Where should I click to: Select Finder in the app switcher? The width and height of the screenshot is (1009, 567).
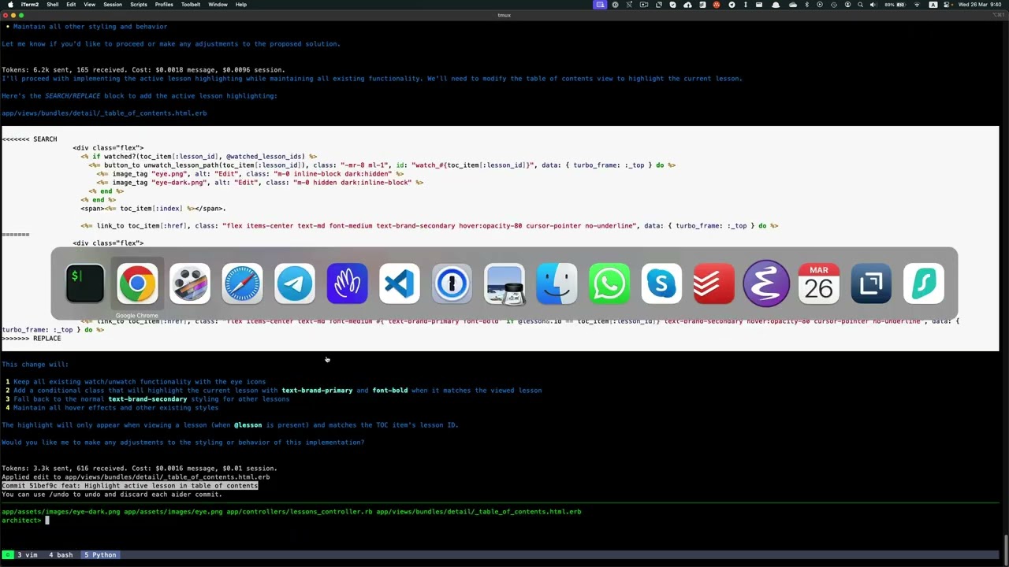(557, 283)
